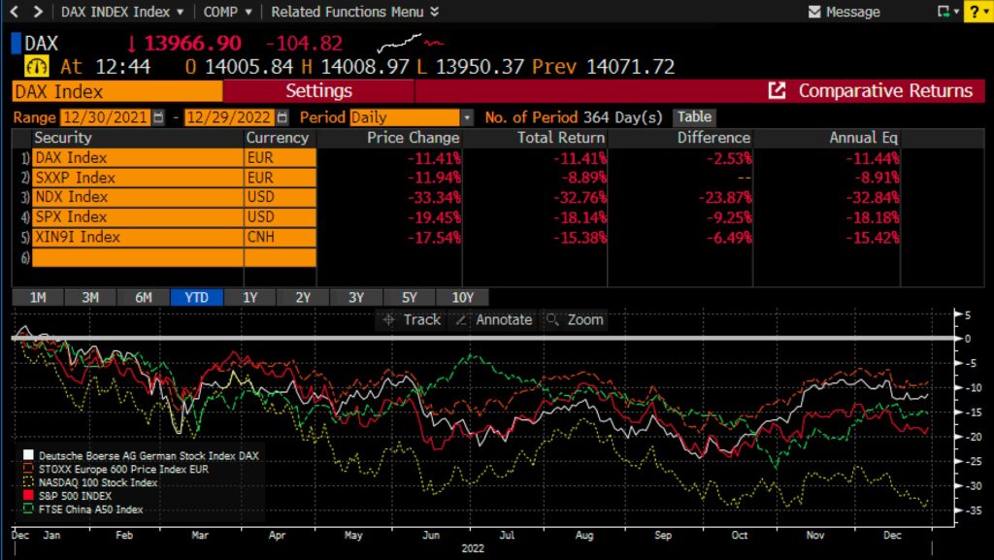Image resolution: width=994 pixels, height=560 pixels.
Task: Click the window options icon near help
Action: (945, 12)
